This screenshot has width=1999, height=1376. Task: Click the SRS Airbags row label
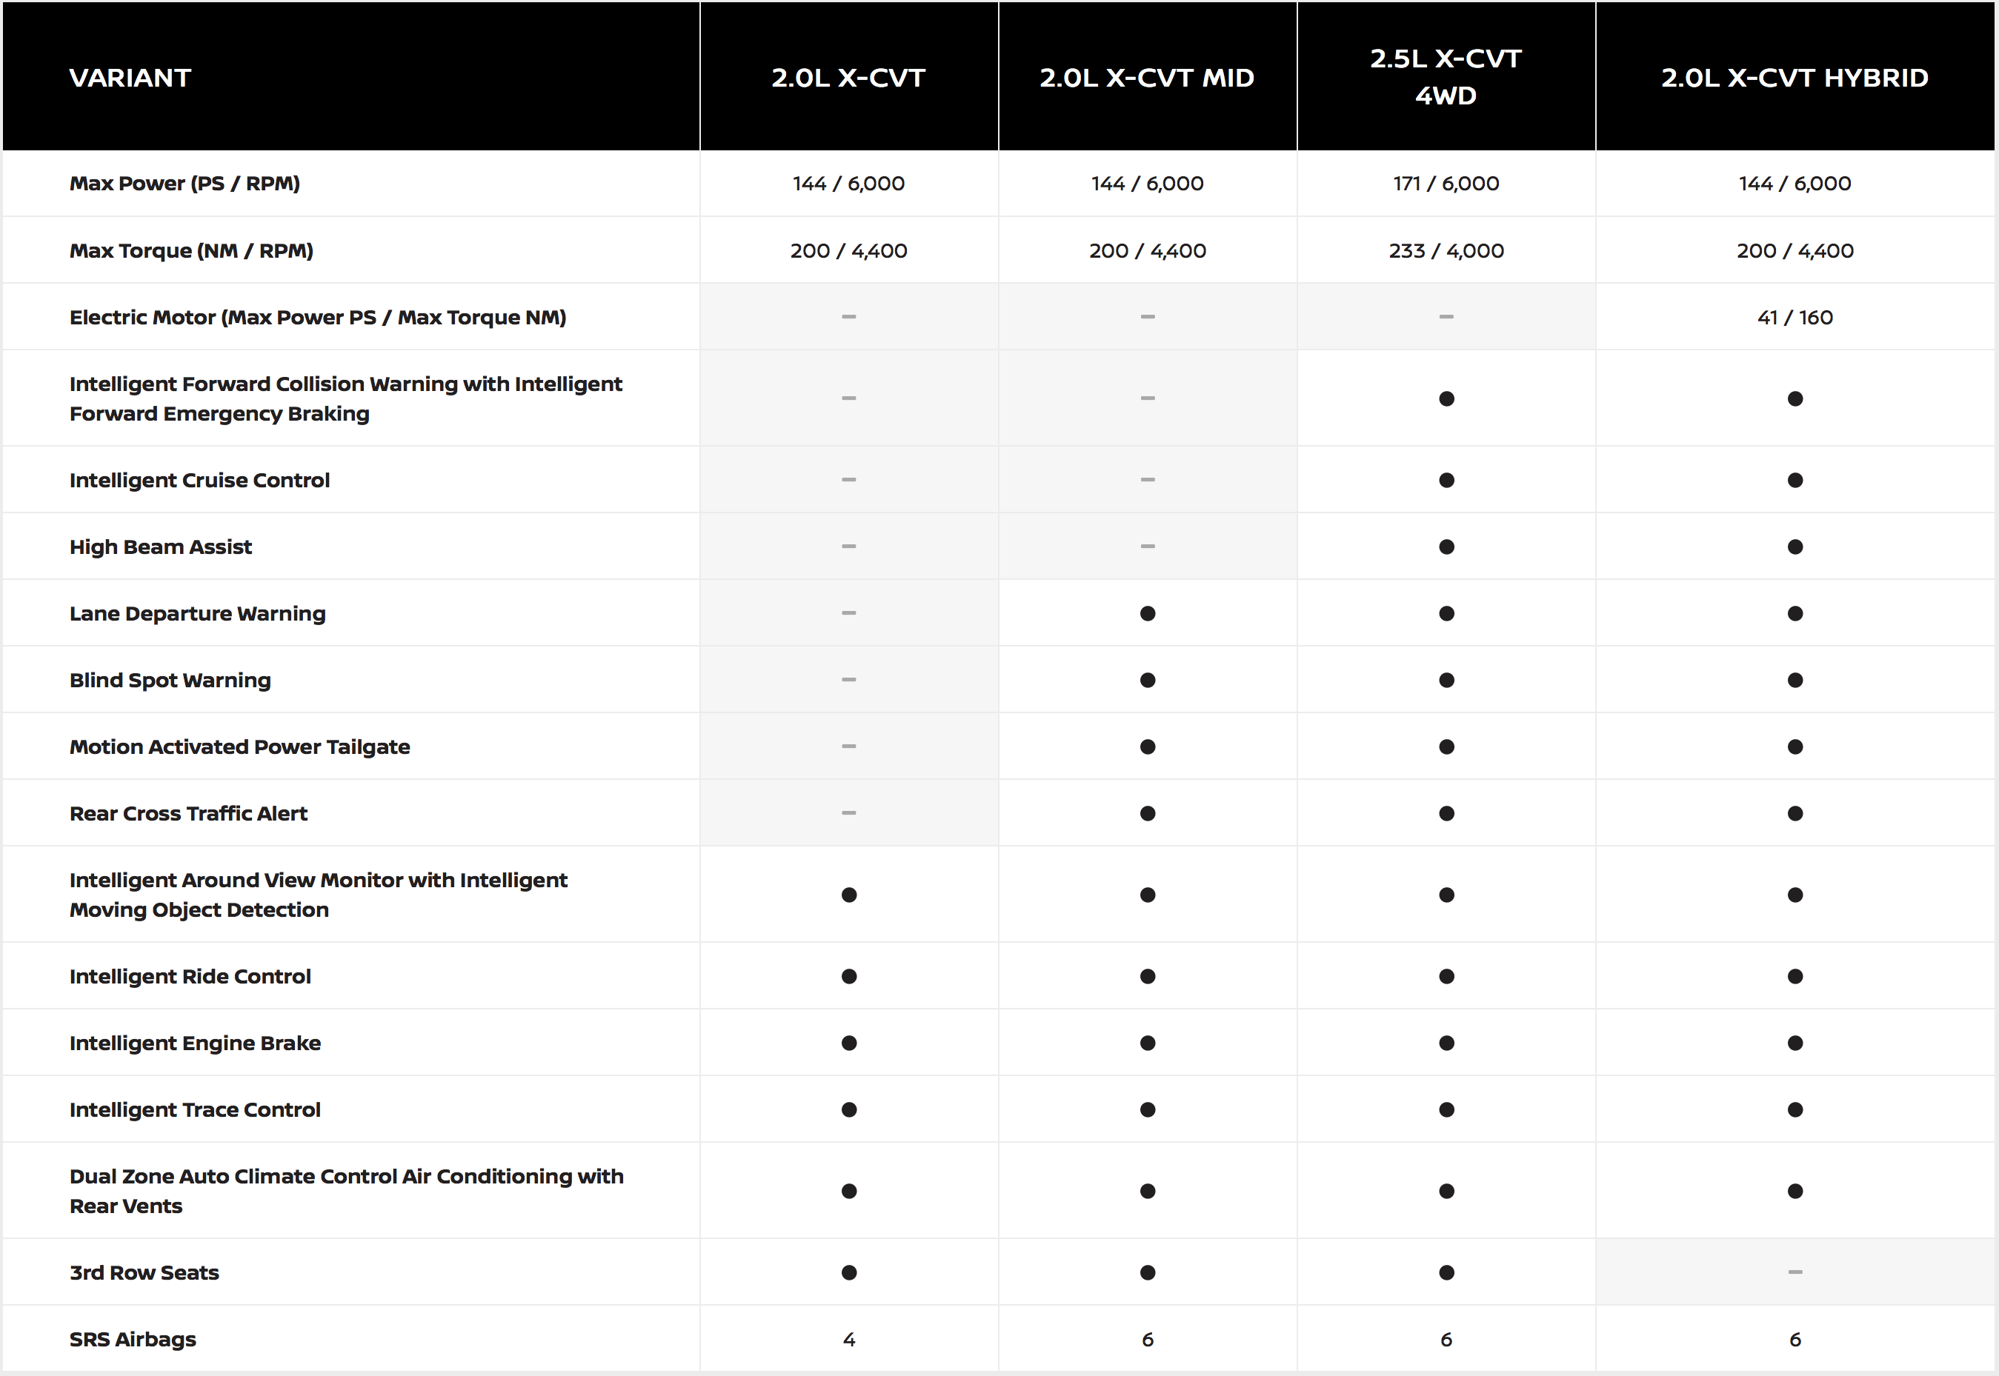[x=133, y=1339]
